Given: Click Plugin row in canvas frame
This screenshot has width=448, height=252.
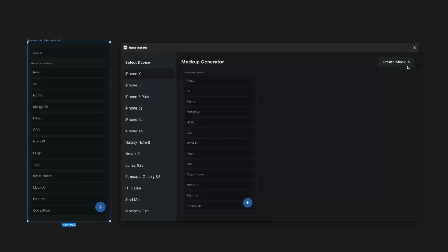Looking at the screenshot, I should pyautogui.click(x=69, y=153).
